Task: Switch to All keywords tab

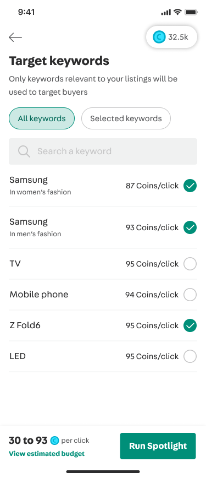Action: pyautogui.click(x=42, y=118)
